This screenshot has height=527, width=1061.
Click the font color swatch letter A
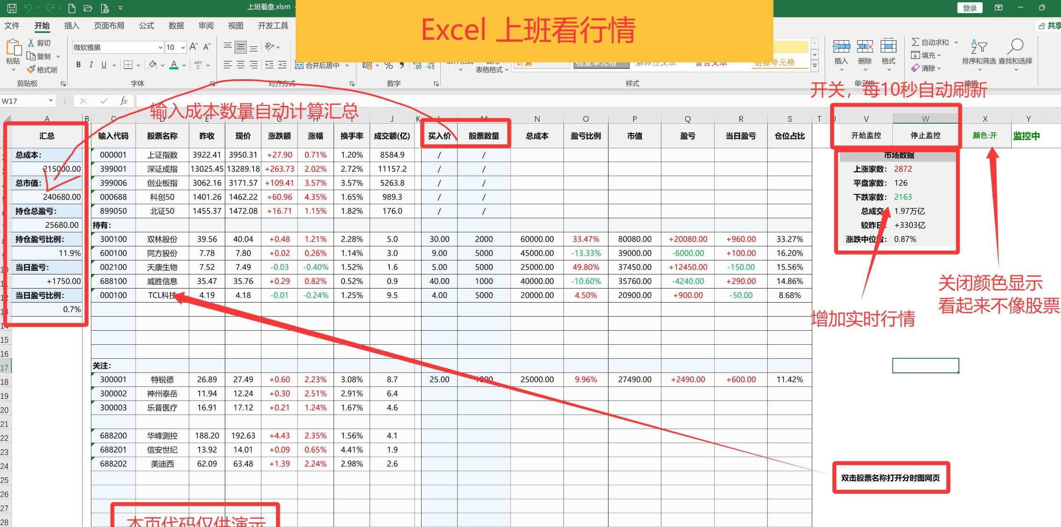point(174,65)
